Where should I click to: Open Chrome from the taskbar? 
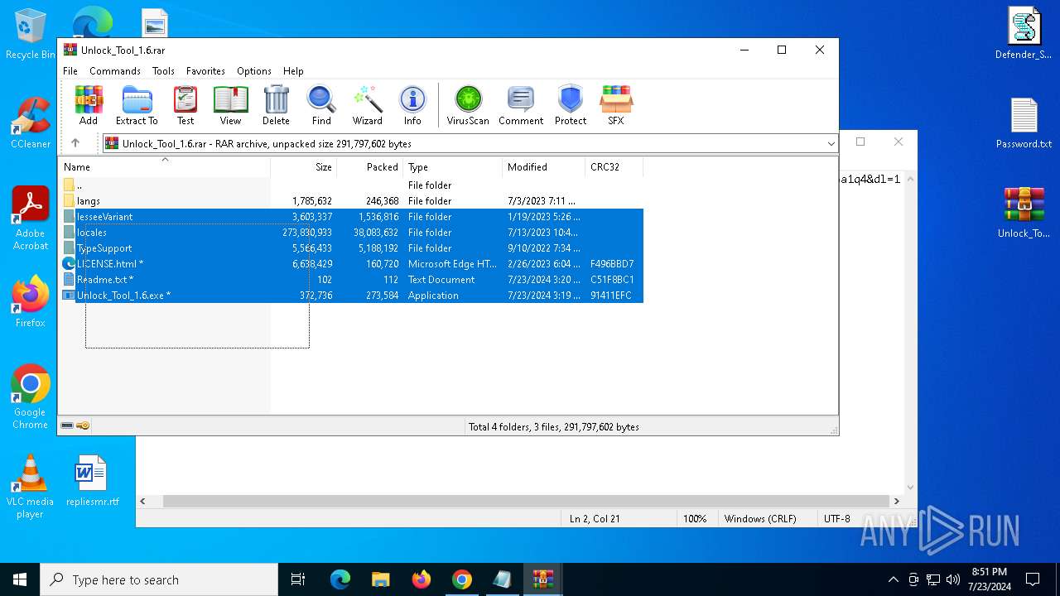(x=461, y=579)
